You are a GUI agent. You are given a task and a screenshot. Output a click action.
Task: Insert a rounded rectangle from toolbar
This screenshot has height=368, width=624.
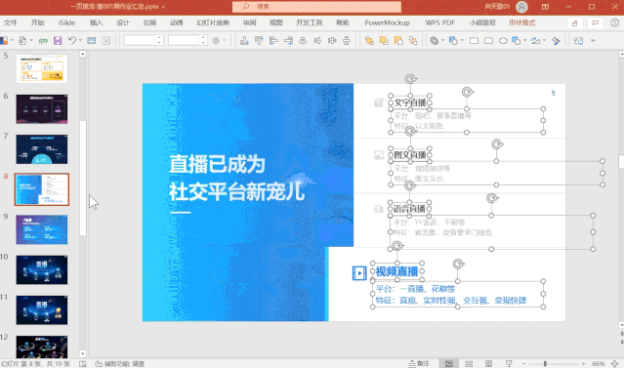coord(488,41)
